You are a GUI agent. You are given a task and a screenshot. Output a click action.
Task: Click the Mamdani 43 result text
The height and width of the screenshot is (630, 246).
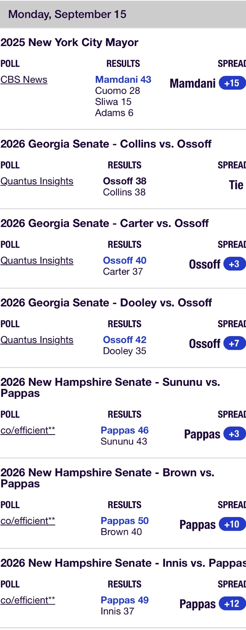click(x=123, y=79)
